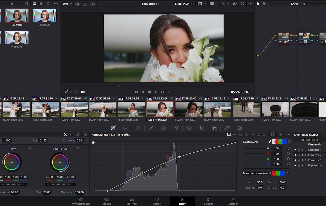Search the gallery with magnifier icon
326x206 pixels.
(x=48, y=4)
